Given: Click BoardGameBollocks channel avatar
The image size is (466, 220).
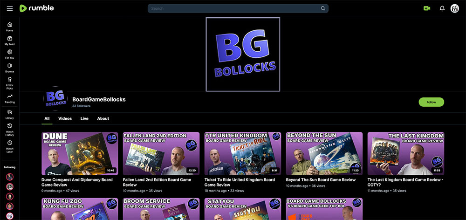Looking at the screenshot, I should (x=55, y=99).
